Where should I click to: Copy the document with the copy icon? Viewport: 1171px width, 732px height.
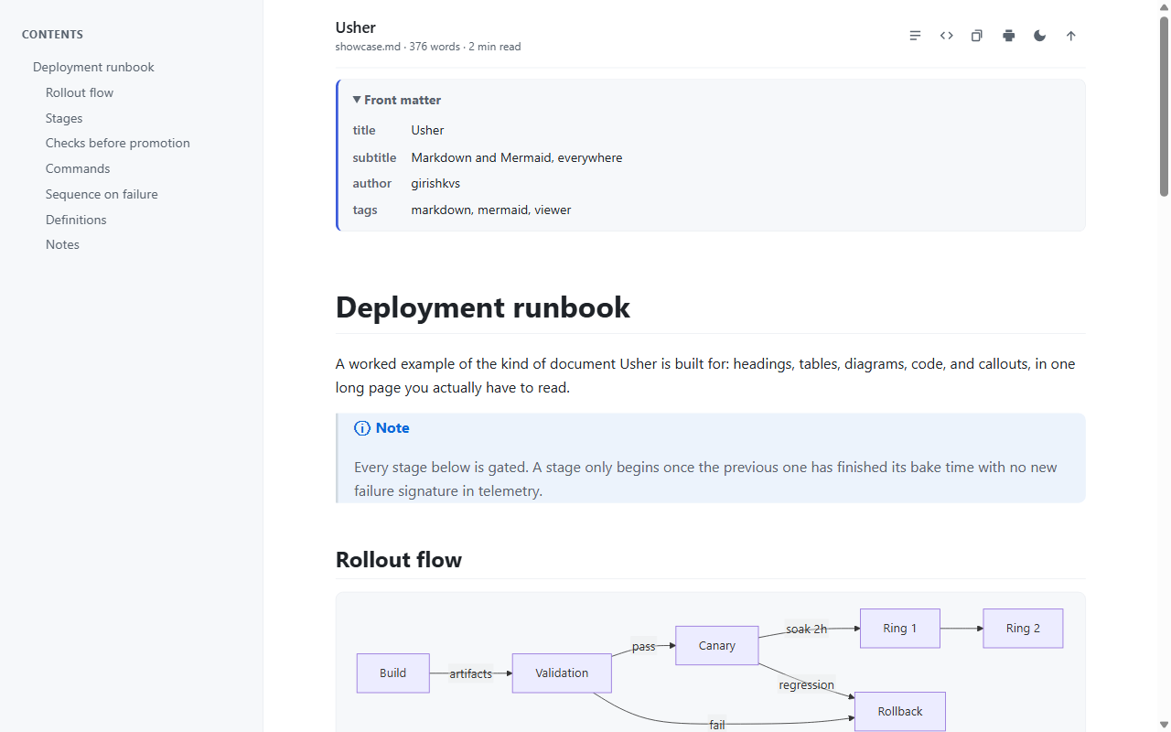[x=977, y=36]
